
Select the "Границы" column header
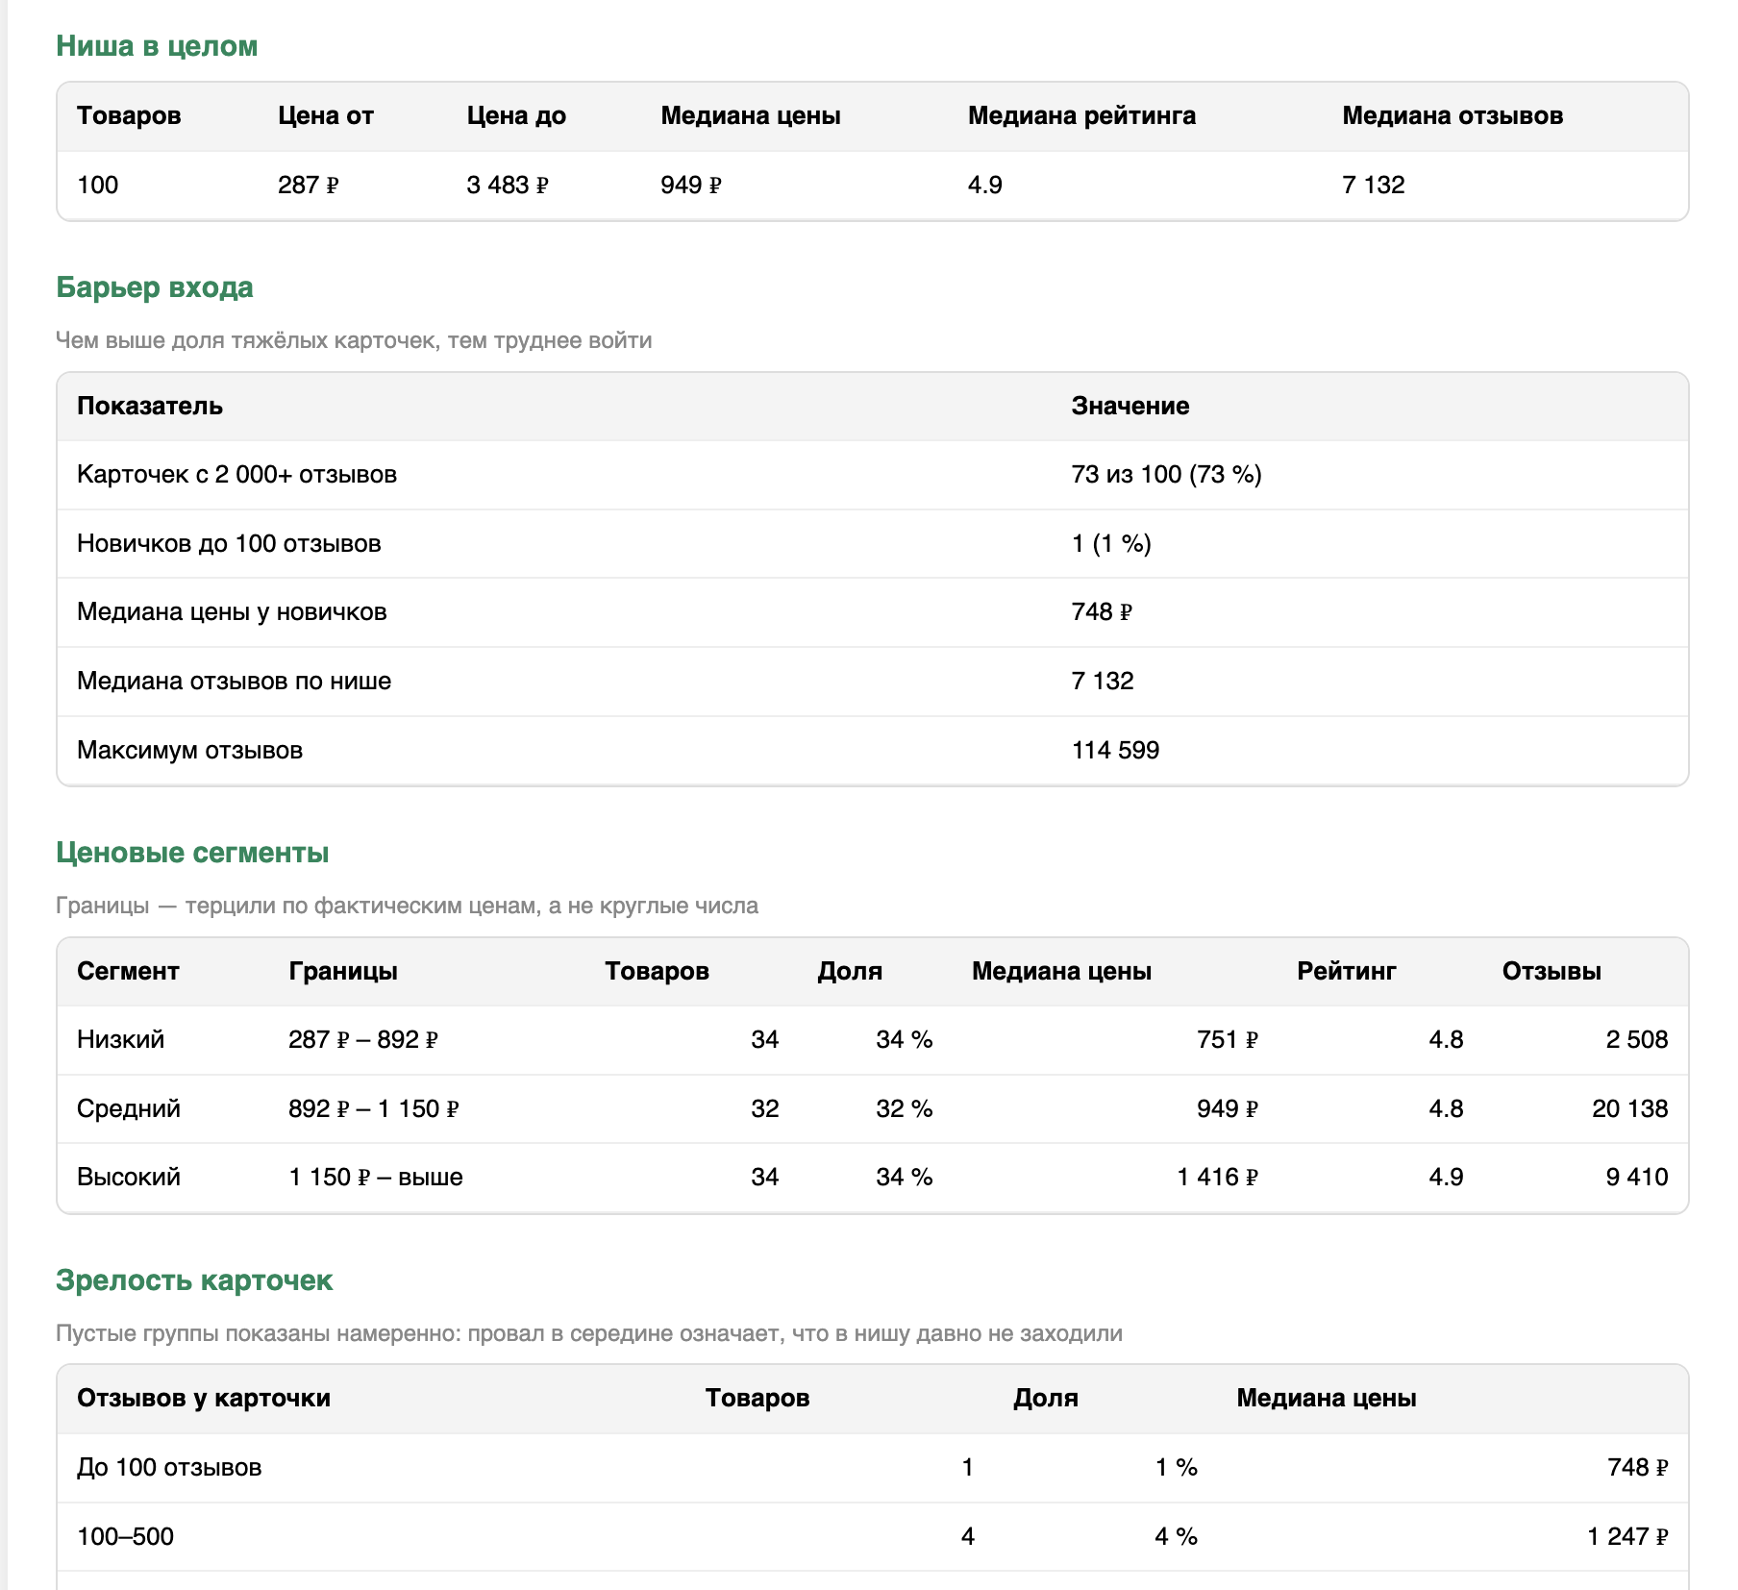click(343, 972)
